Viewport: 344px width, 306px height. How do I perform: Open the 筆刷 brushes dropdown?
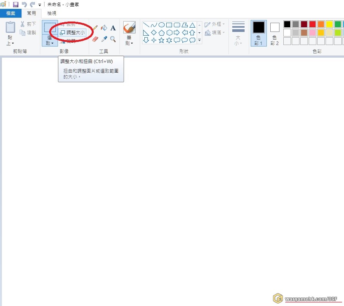[129, 41]
